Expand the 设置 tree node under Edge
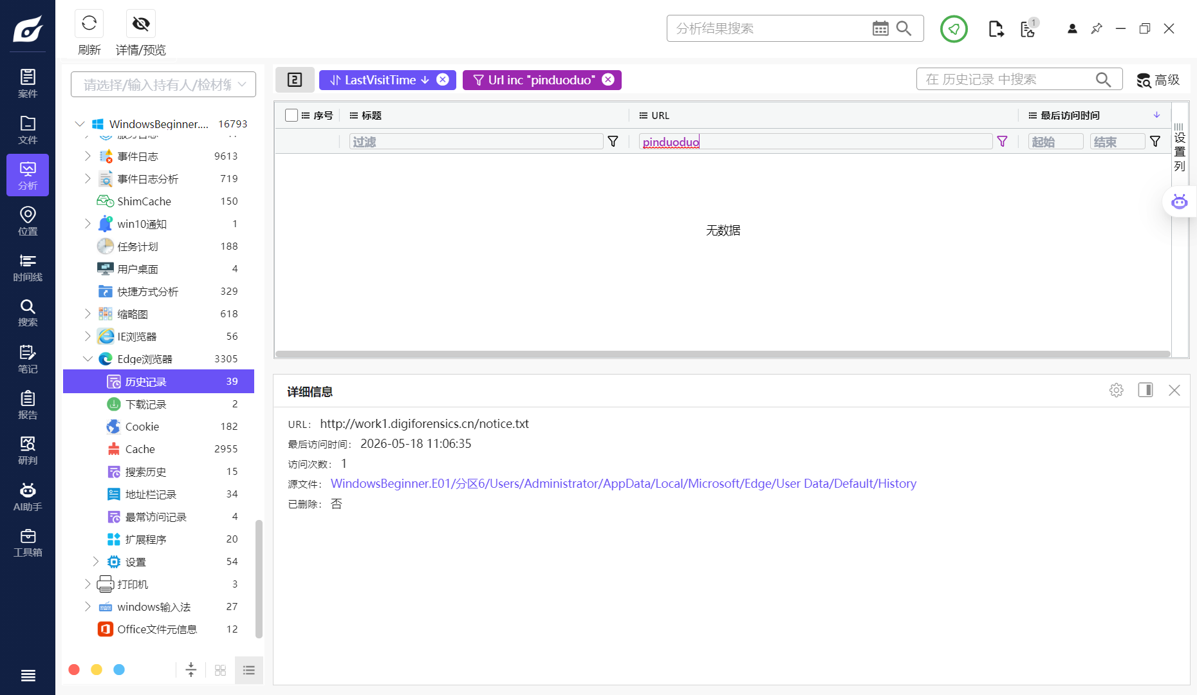Screen dimensions: 1197x695 [x=96, y=561]
